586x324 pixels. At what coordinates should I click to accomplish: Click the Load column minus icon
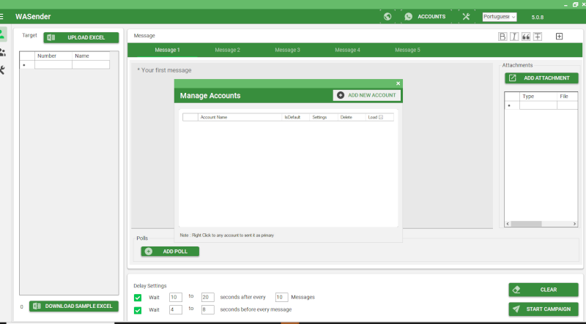381,117
